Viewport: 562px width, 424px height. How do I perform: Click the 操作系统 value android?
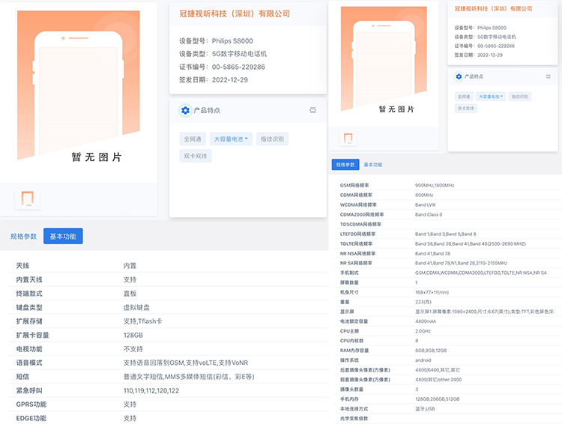click(423, 360)
